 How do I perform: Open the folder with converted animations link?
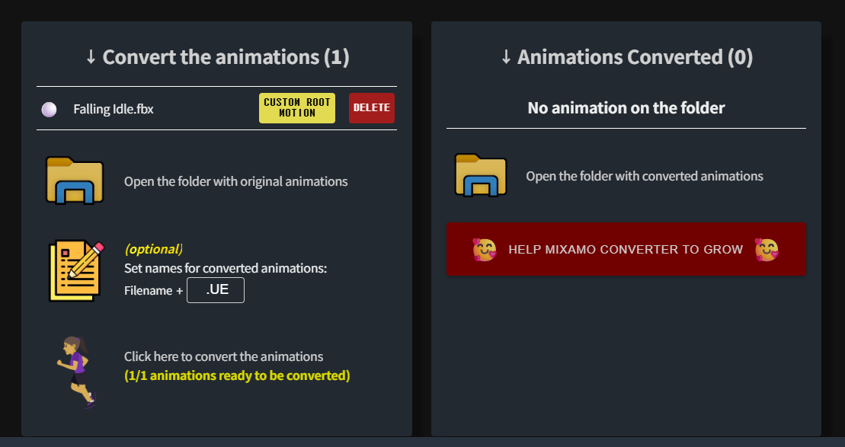coord(645,176)
